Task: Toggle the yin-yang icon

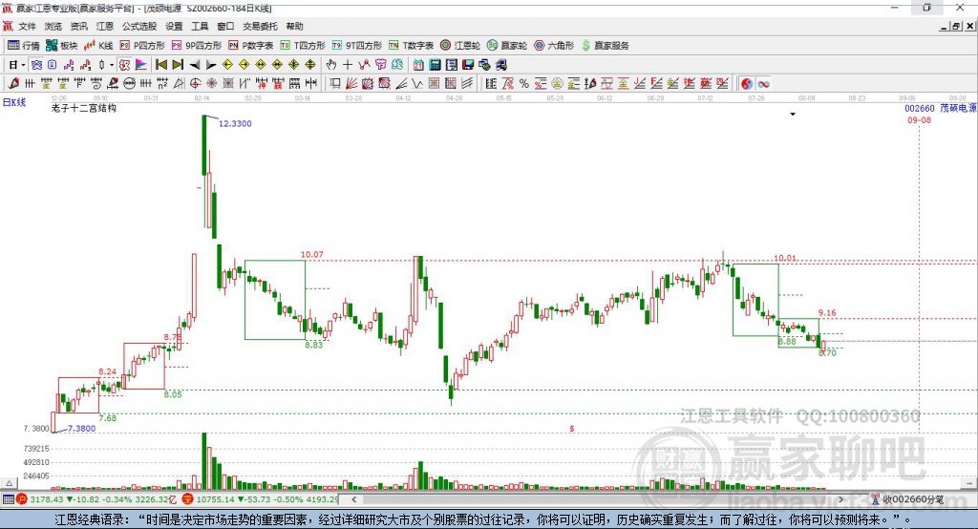Action: point(747,84)
